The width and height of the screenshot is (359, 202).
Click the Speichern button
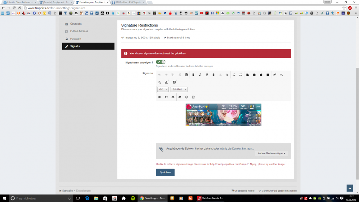(x=165, y=172)
